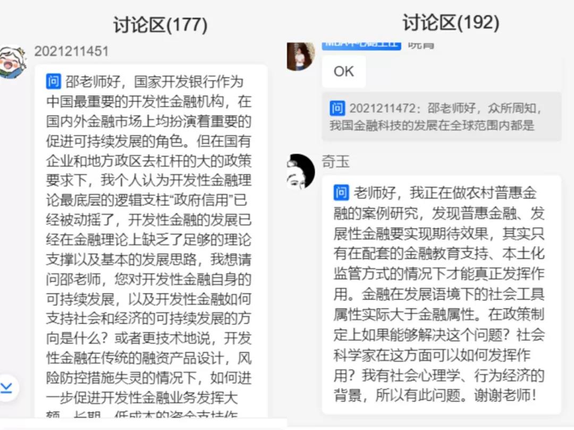
Task: Click the 农村普惠金融 question bubble
Action: point(442,295)
